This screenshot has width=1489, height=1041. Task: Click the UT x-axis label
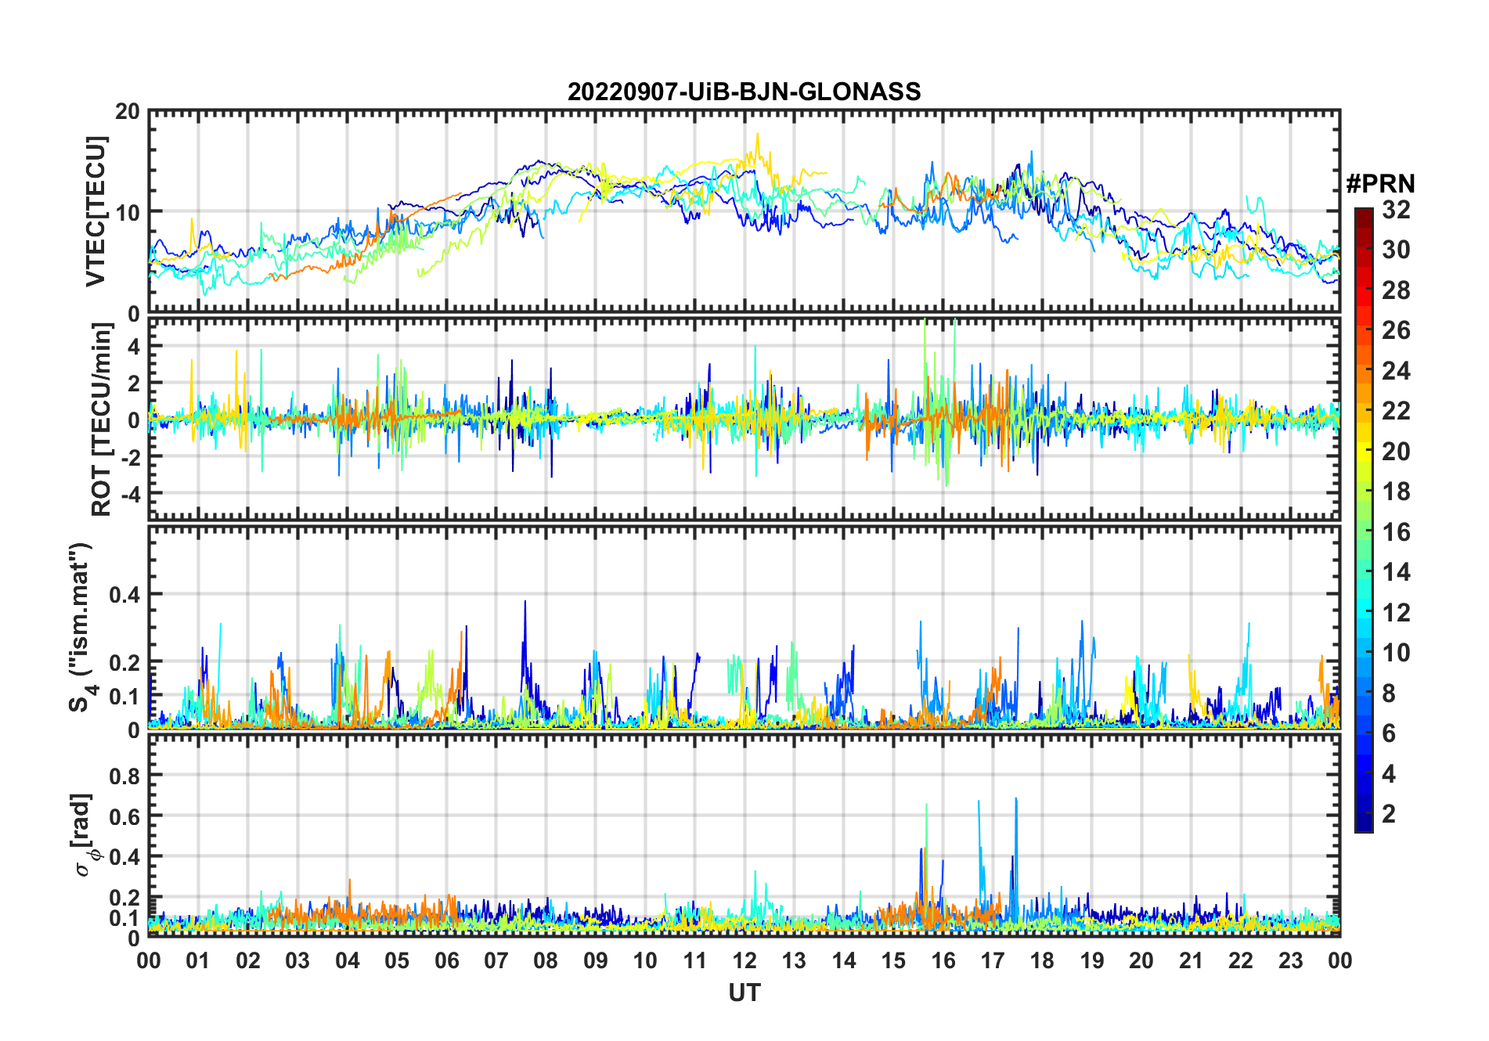coord(744,993)
